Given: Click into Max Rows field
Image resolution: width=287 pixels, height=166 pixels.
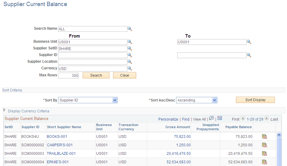Looking at the screenshot, I should [x=68, y=75].
